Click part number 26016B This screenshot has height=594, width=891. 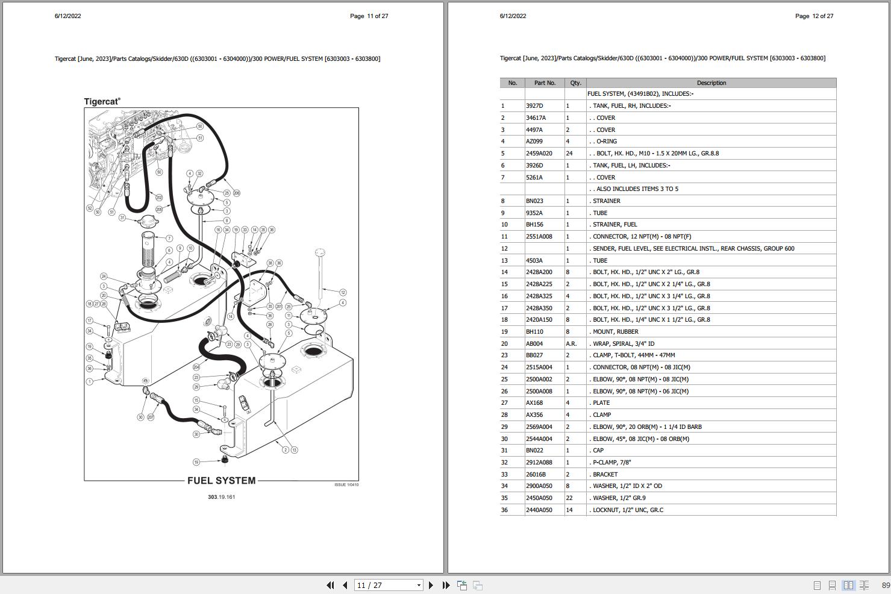tap(536, 475)
